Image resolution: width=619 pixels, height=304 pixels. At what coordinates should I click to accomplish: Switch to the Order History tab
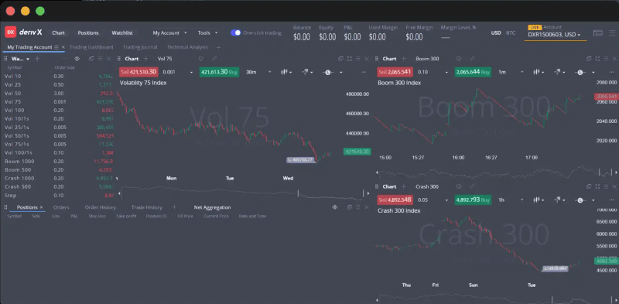(x=101, y=207)
